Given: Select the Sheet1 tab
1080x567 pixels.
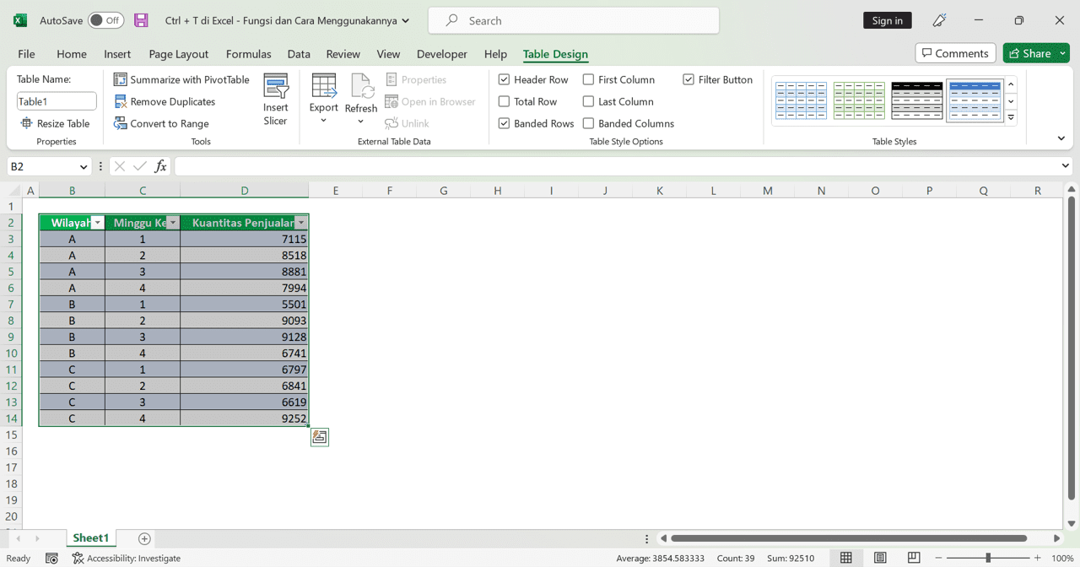Looking at the screenshot, I should pos(90,538).
